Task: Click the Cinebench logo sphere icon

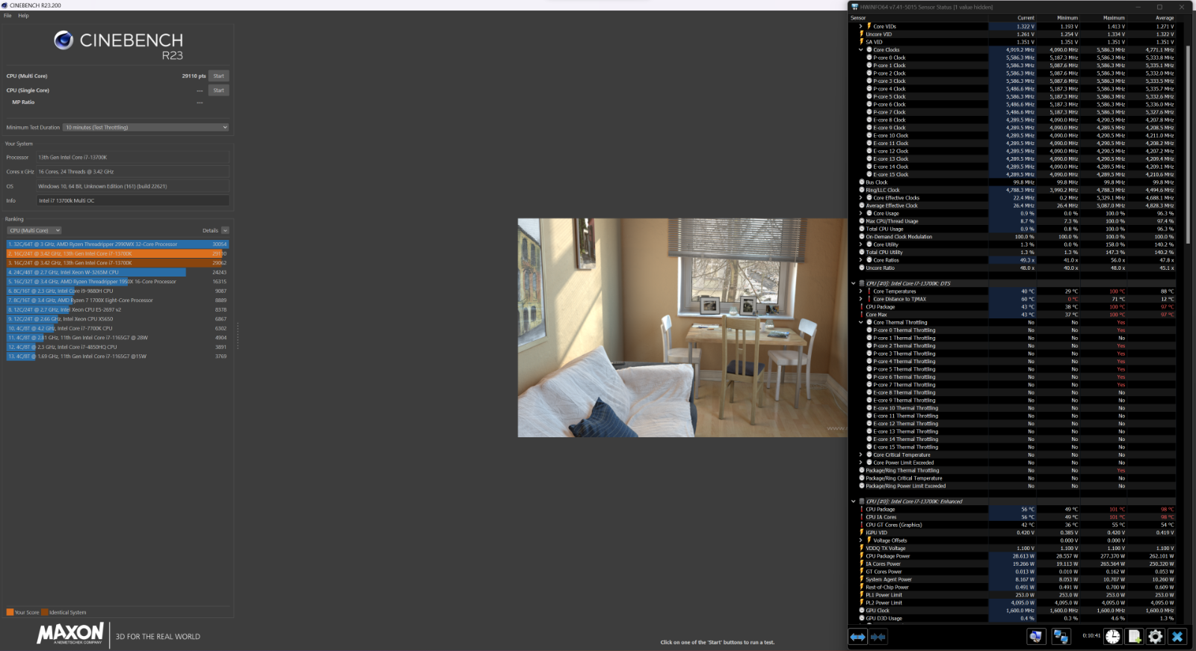Action: click(64, 40)
